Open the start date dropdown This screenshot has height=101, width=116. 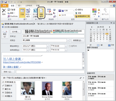tap(48, 46)
